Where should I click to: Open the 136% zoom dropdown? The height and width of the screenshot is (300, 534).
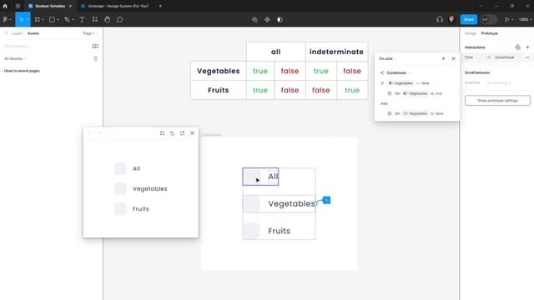click(525, 20)
